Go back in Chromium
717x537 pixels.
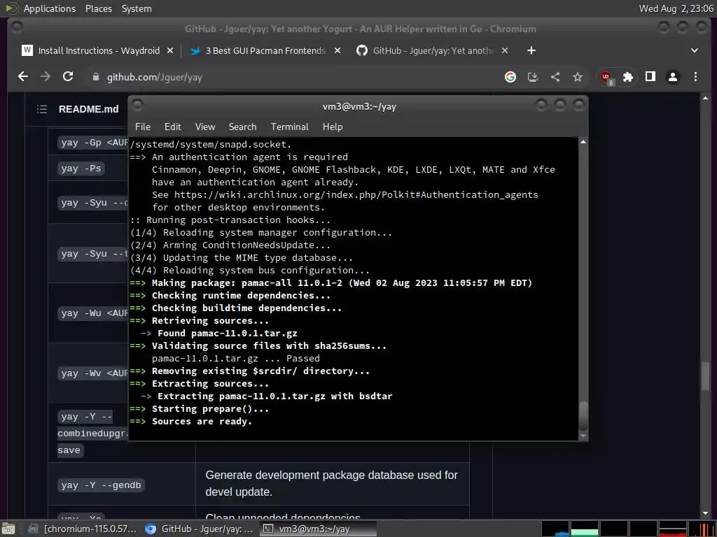tap(23, 77)
